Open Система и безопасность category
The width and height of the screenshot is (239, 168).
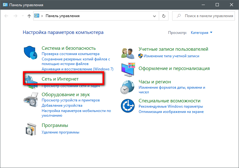69,48
